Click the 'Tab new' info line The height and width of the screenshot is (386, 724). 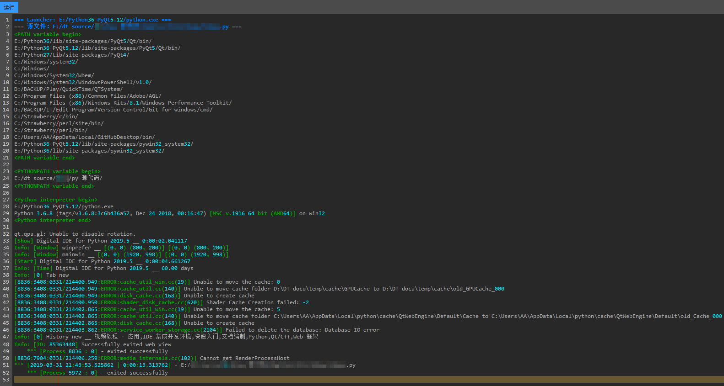coord(46,275)
